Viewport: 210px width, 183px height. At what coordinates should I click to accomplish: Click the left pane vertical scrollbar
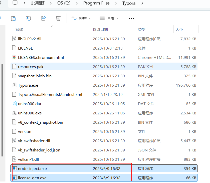(x=2, y=110)
